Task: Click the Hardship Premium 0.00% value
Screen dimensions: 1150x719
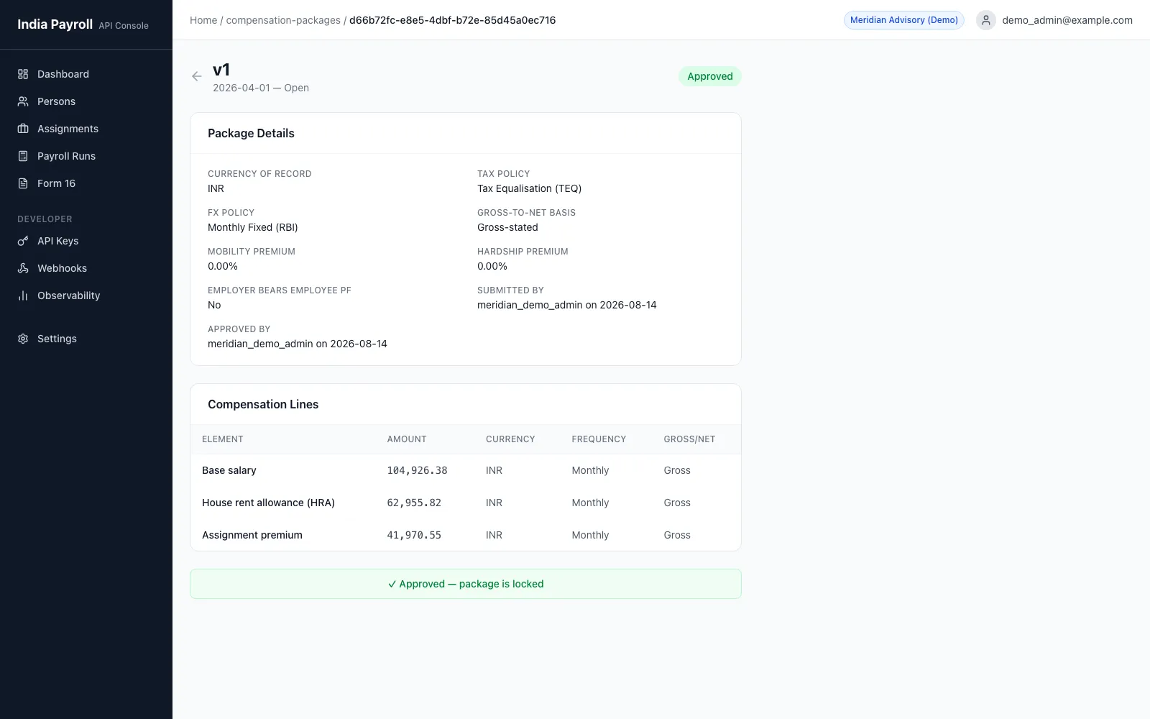Action: pos(492,266)
